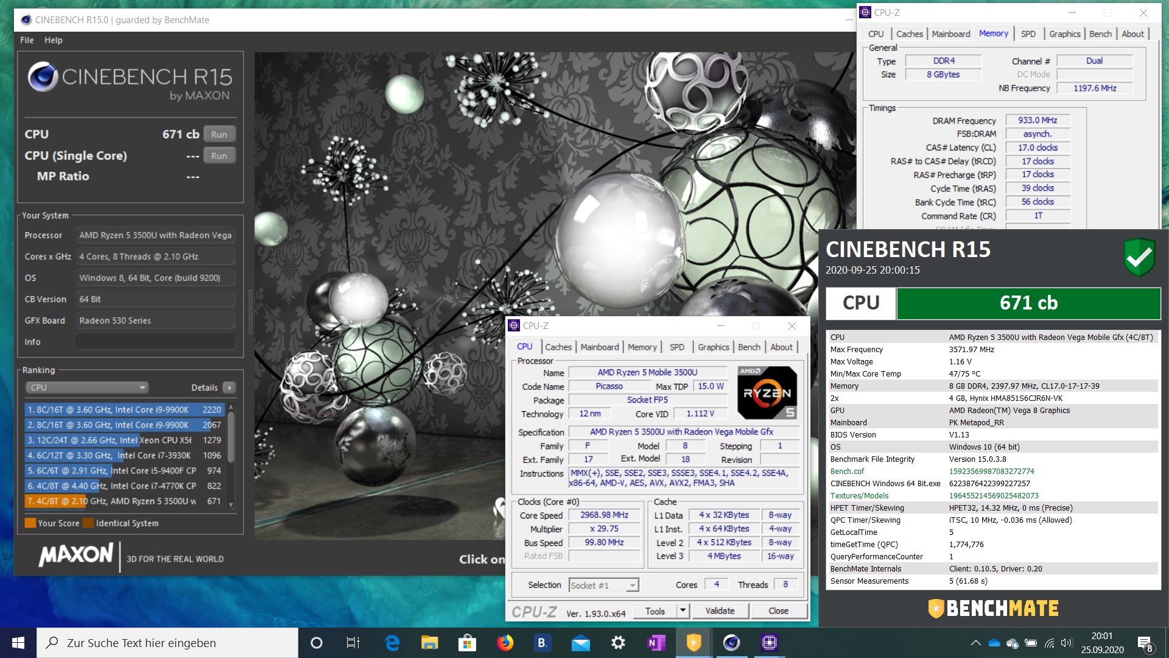Switch to About tab in front CPU-Z
Image resolution: width=1169 pixels, height=658 pixels.
(782, 347)
